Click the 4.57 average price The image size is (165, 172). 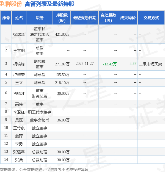point(133,63)
